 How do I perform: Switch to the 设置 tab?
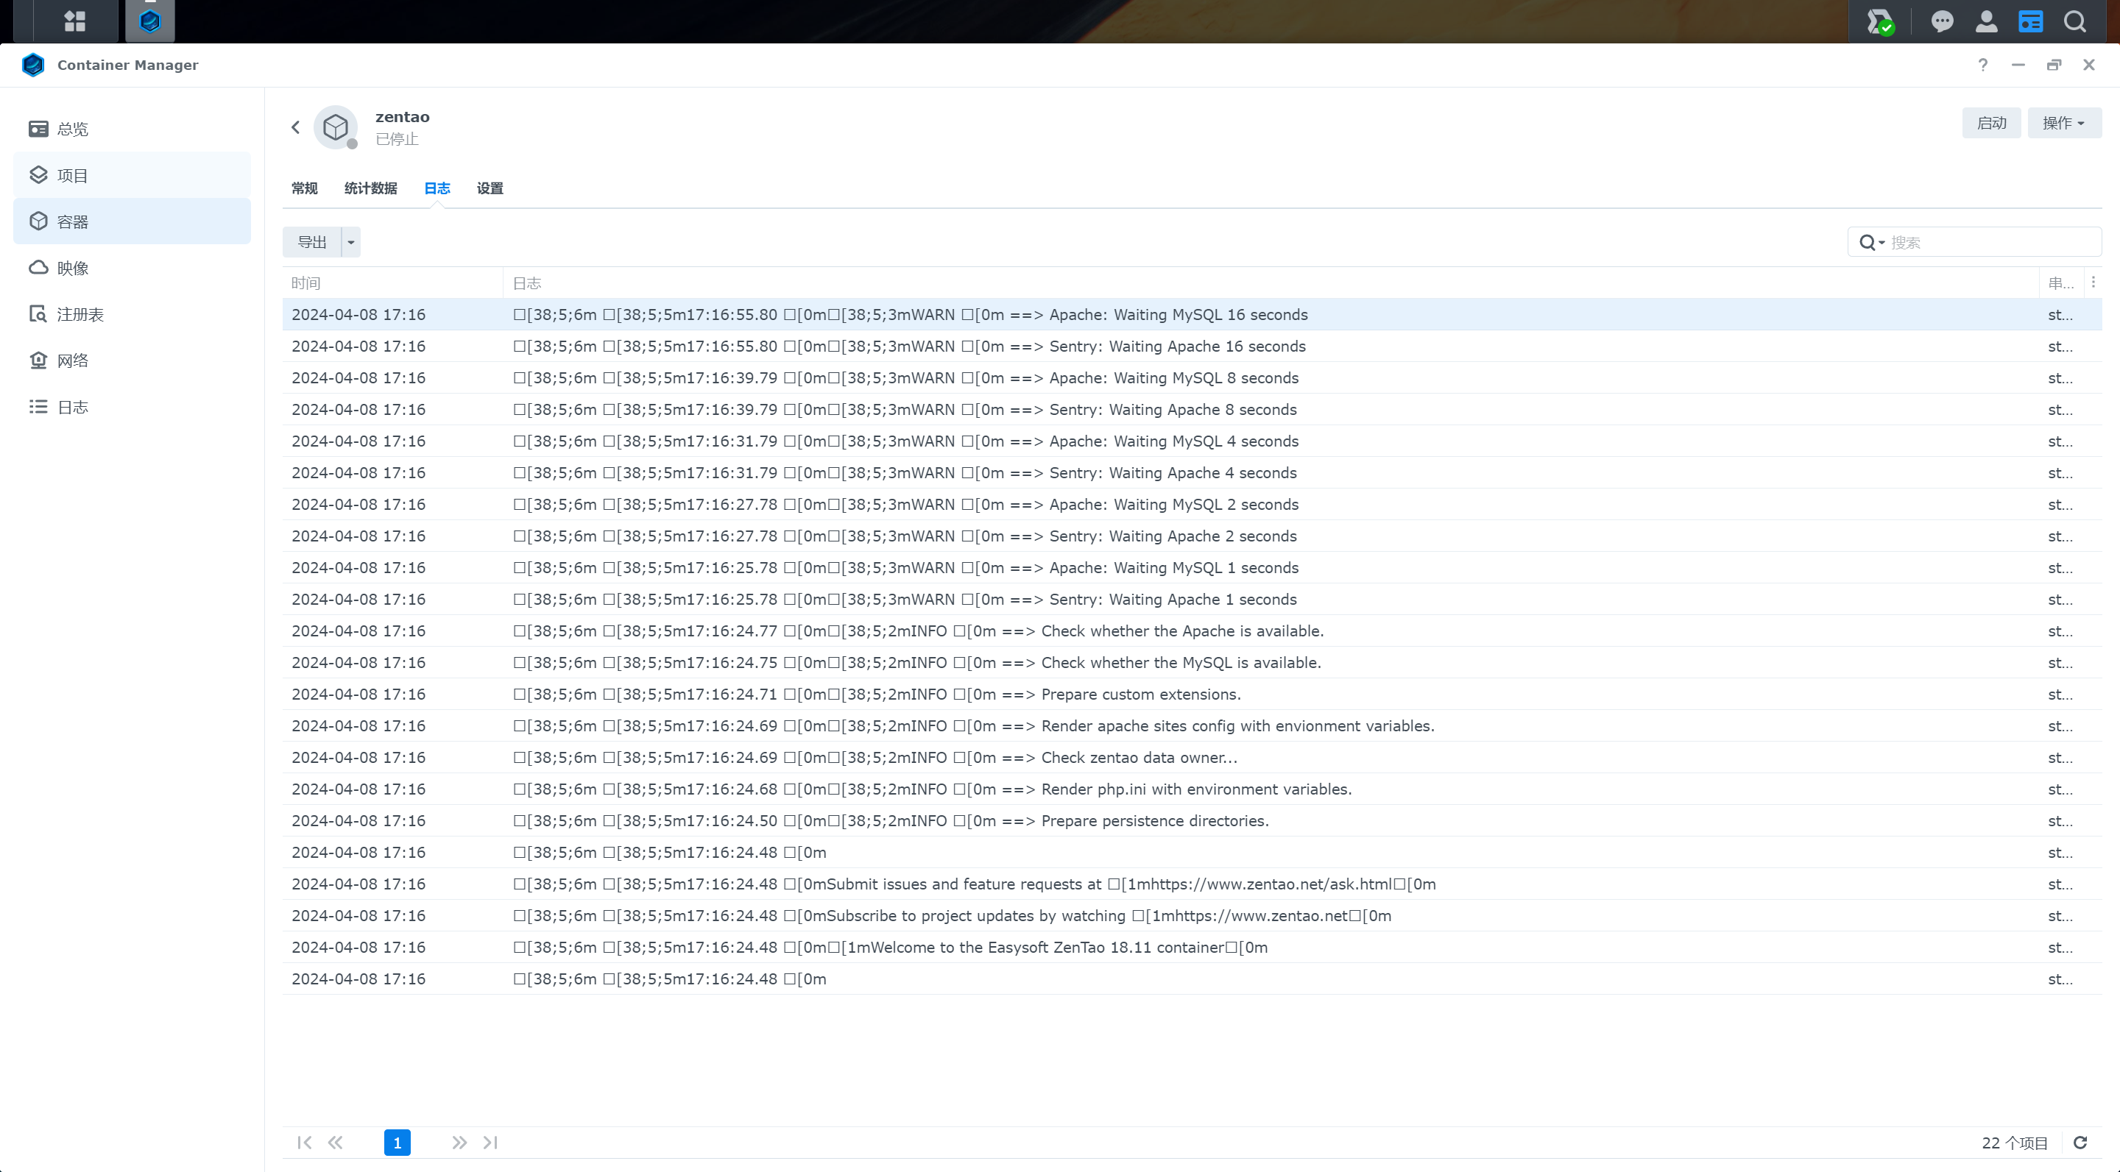point(490,188)
